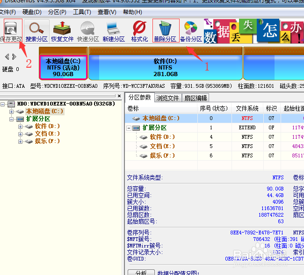The width and height of the screenshot is (304, 275).
Task: Click the 序号(状态) column header
Action: tap(214, 108)
